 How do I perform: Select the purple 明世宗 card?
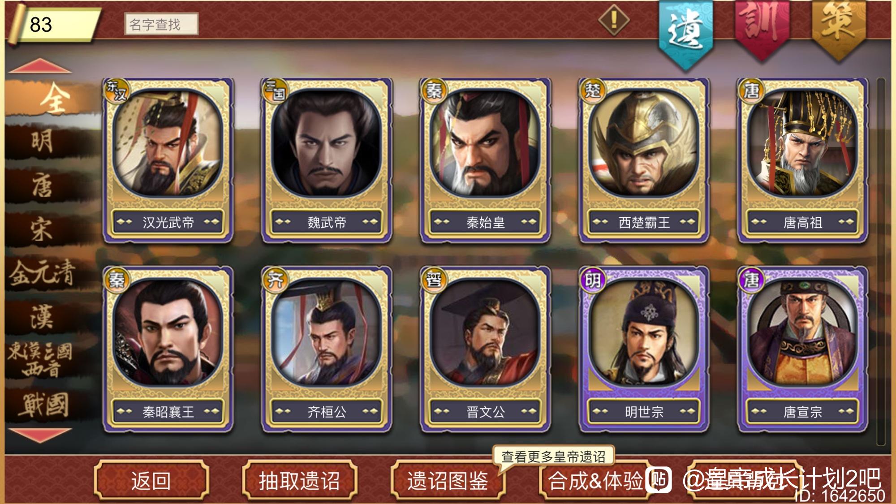pos(644,350)
